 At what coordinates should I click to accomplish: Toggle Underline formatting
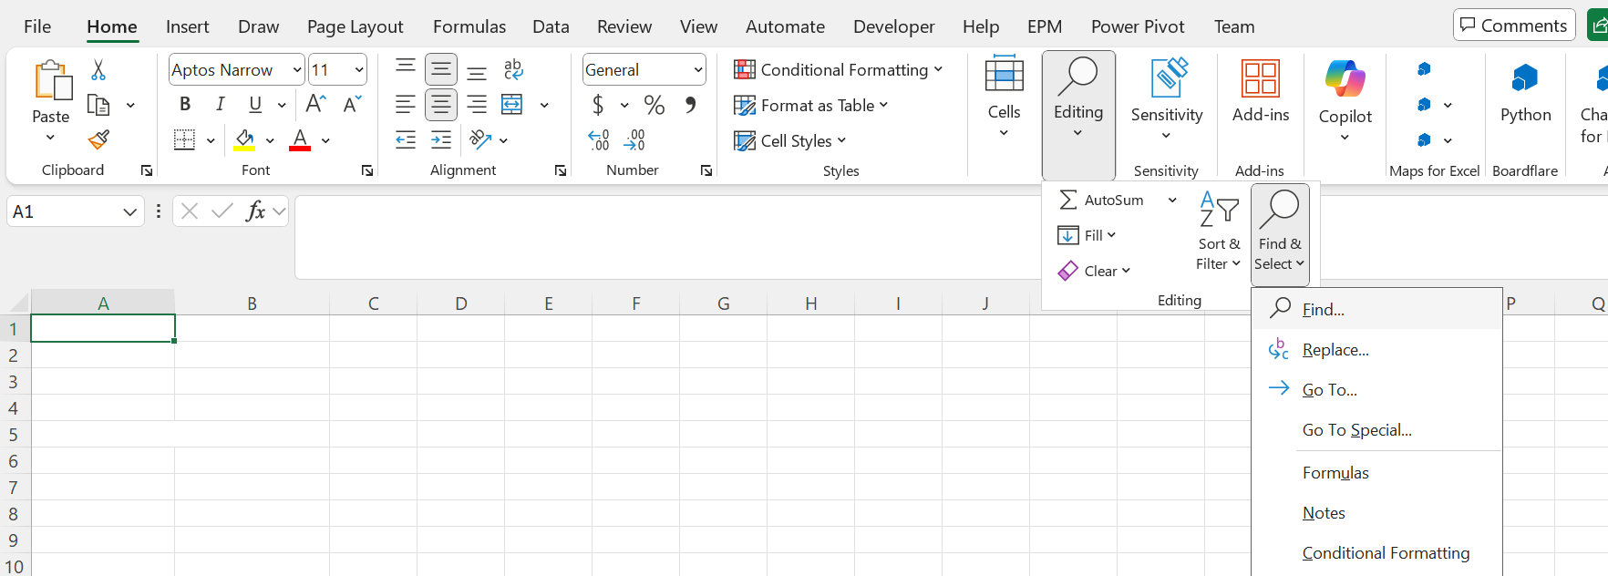[x=255, y=105]
